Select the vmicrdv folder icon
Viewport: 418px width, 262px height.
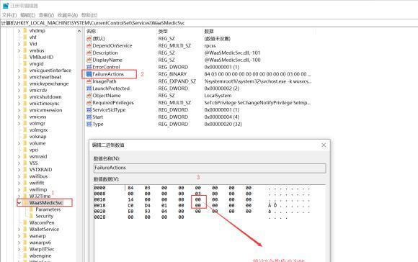[25, 90]
